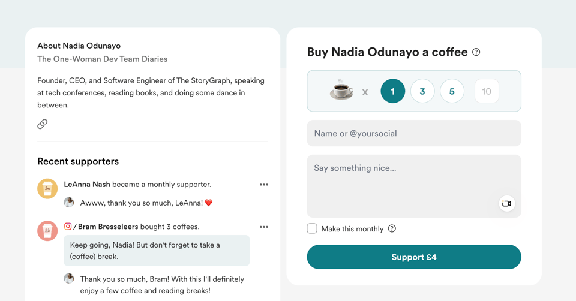This screenshot has height=301, width=576.
Task: Enable the Make this monthly checkbox
Action: 312,228
